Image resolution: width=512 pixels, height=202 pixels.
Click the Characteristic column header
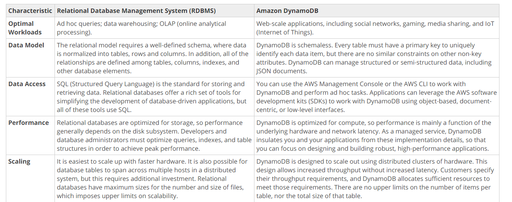[x=30, y=11]
